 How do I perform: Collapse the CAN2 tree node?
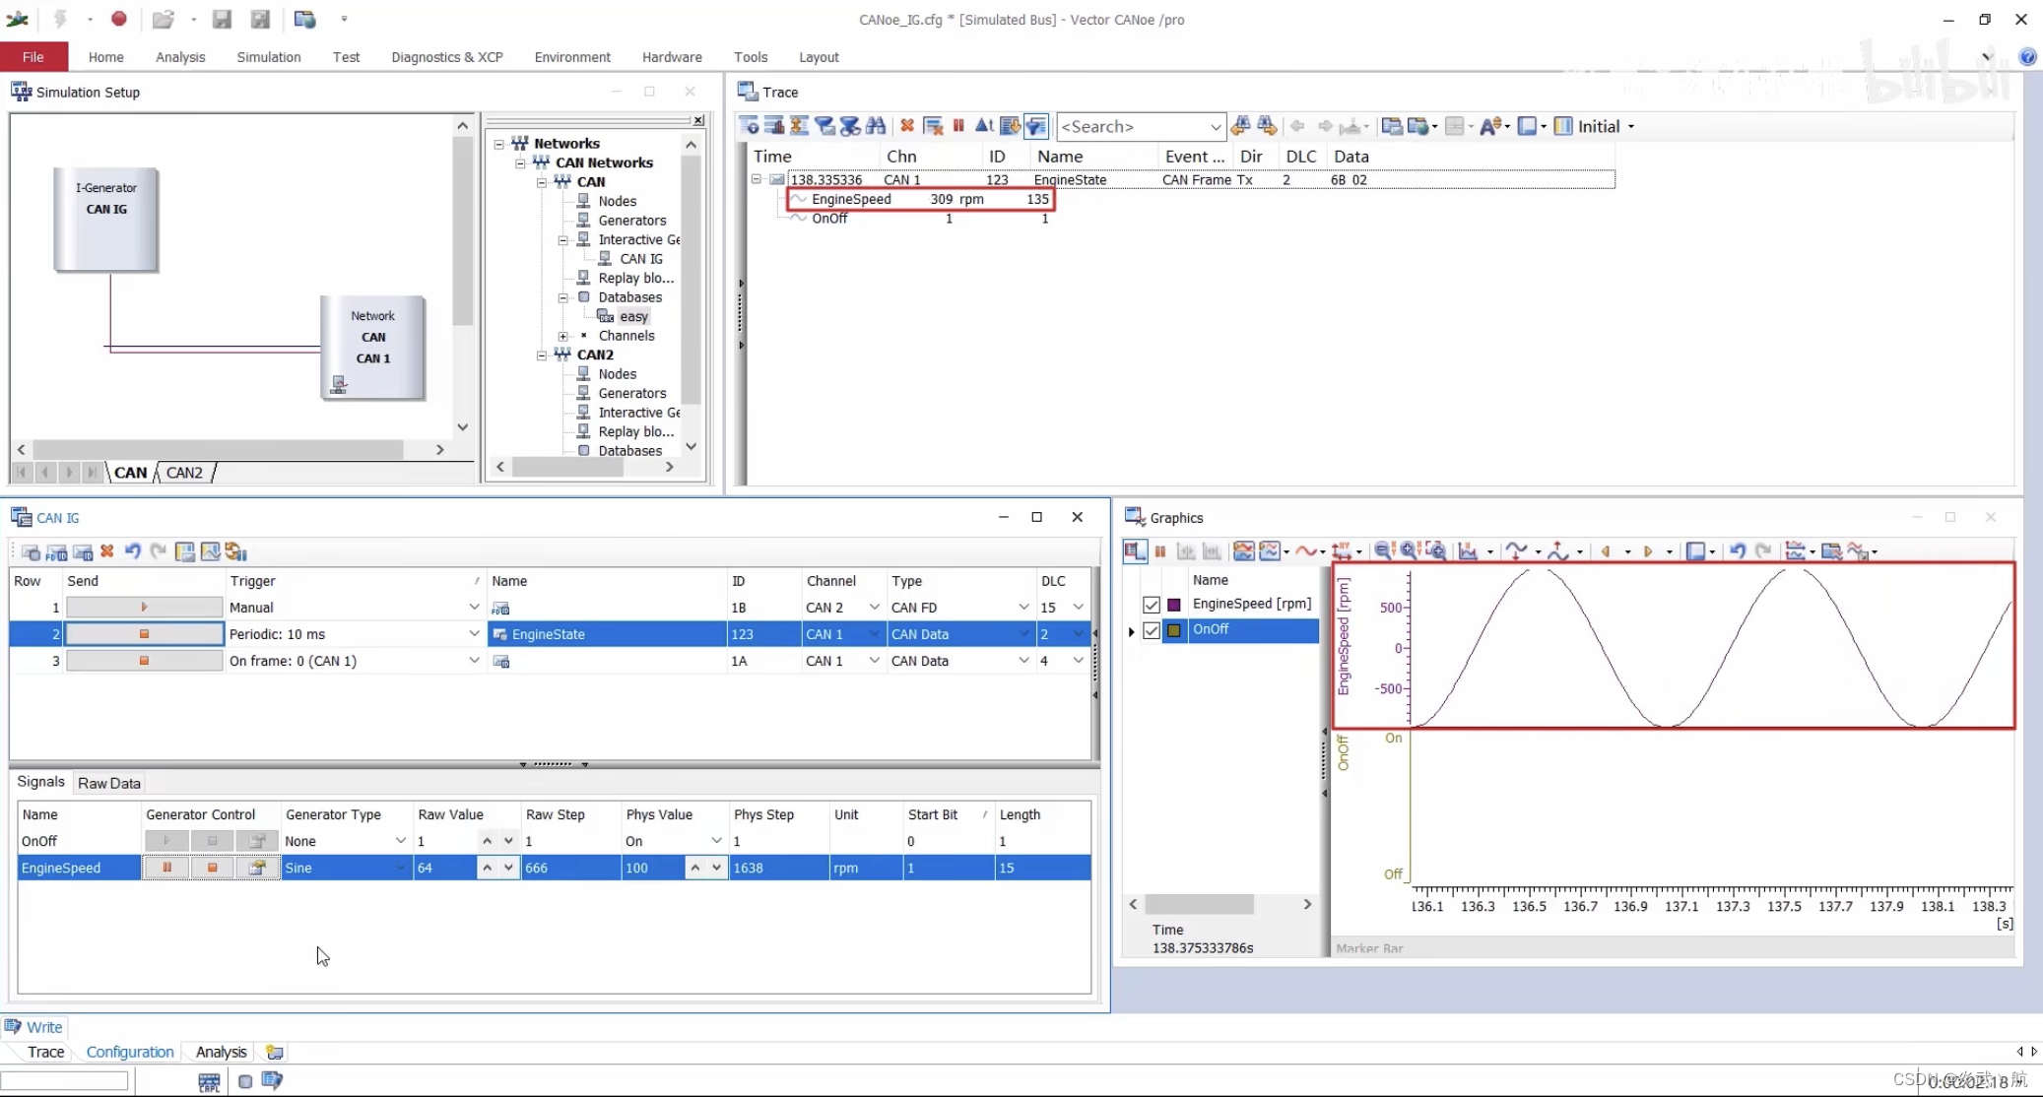click(x=542, y=355)
